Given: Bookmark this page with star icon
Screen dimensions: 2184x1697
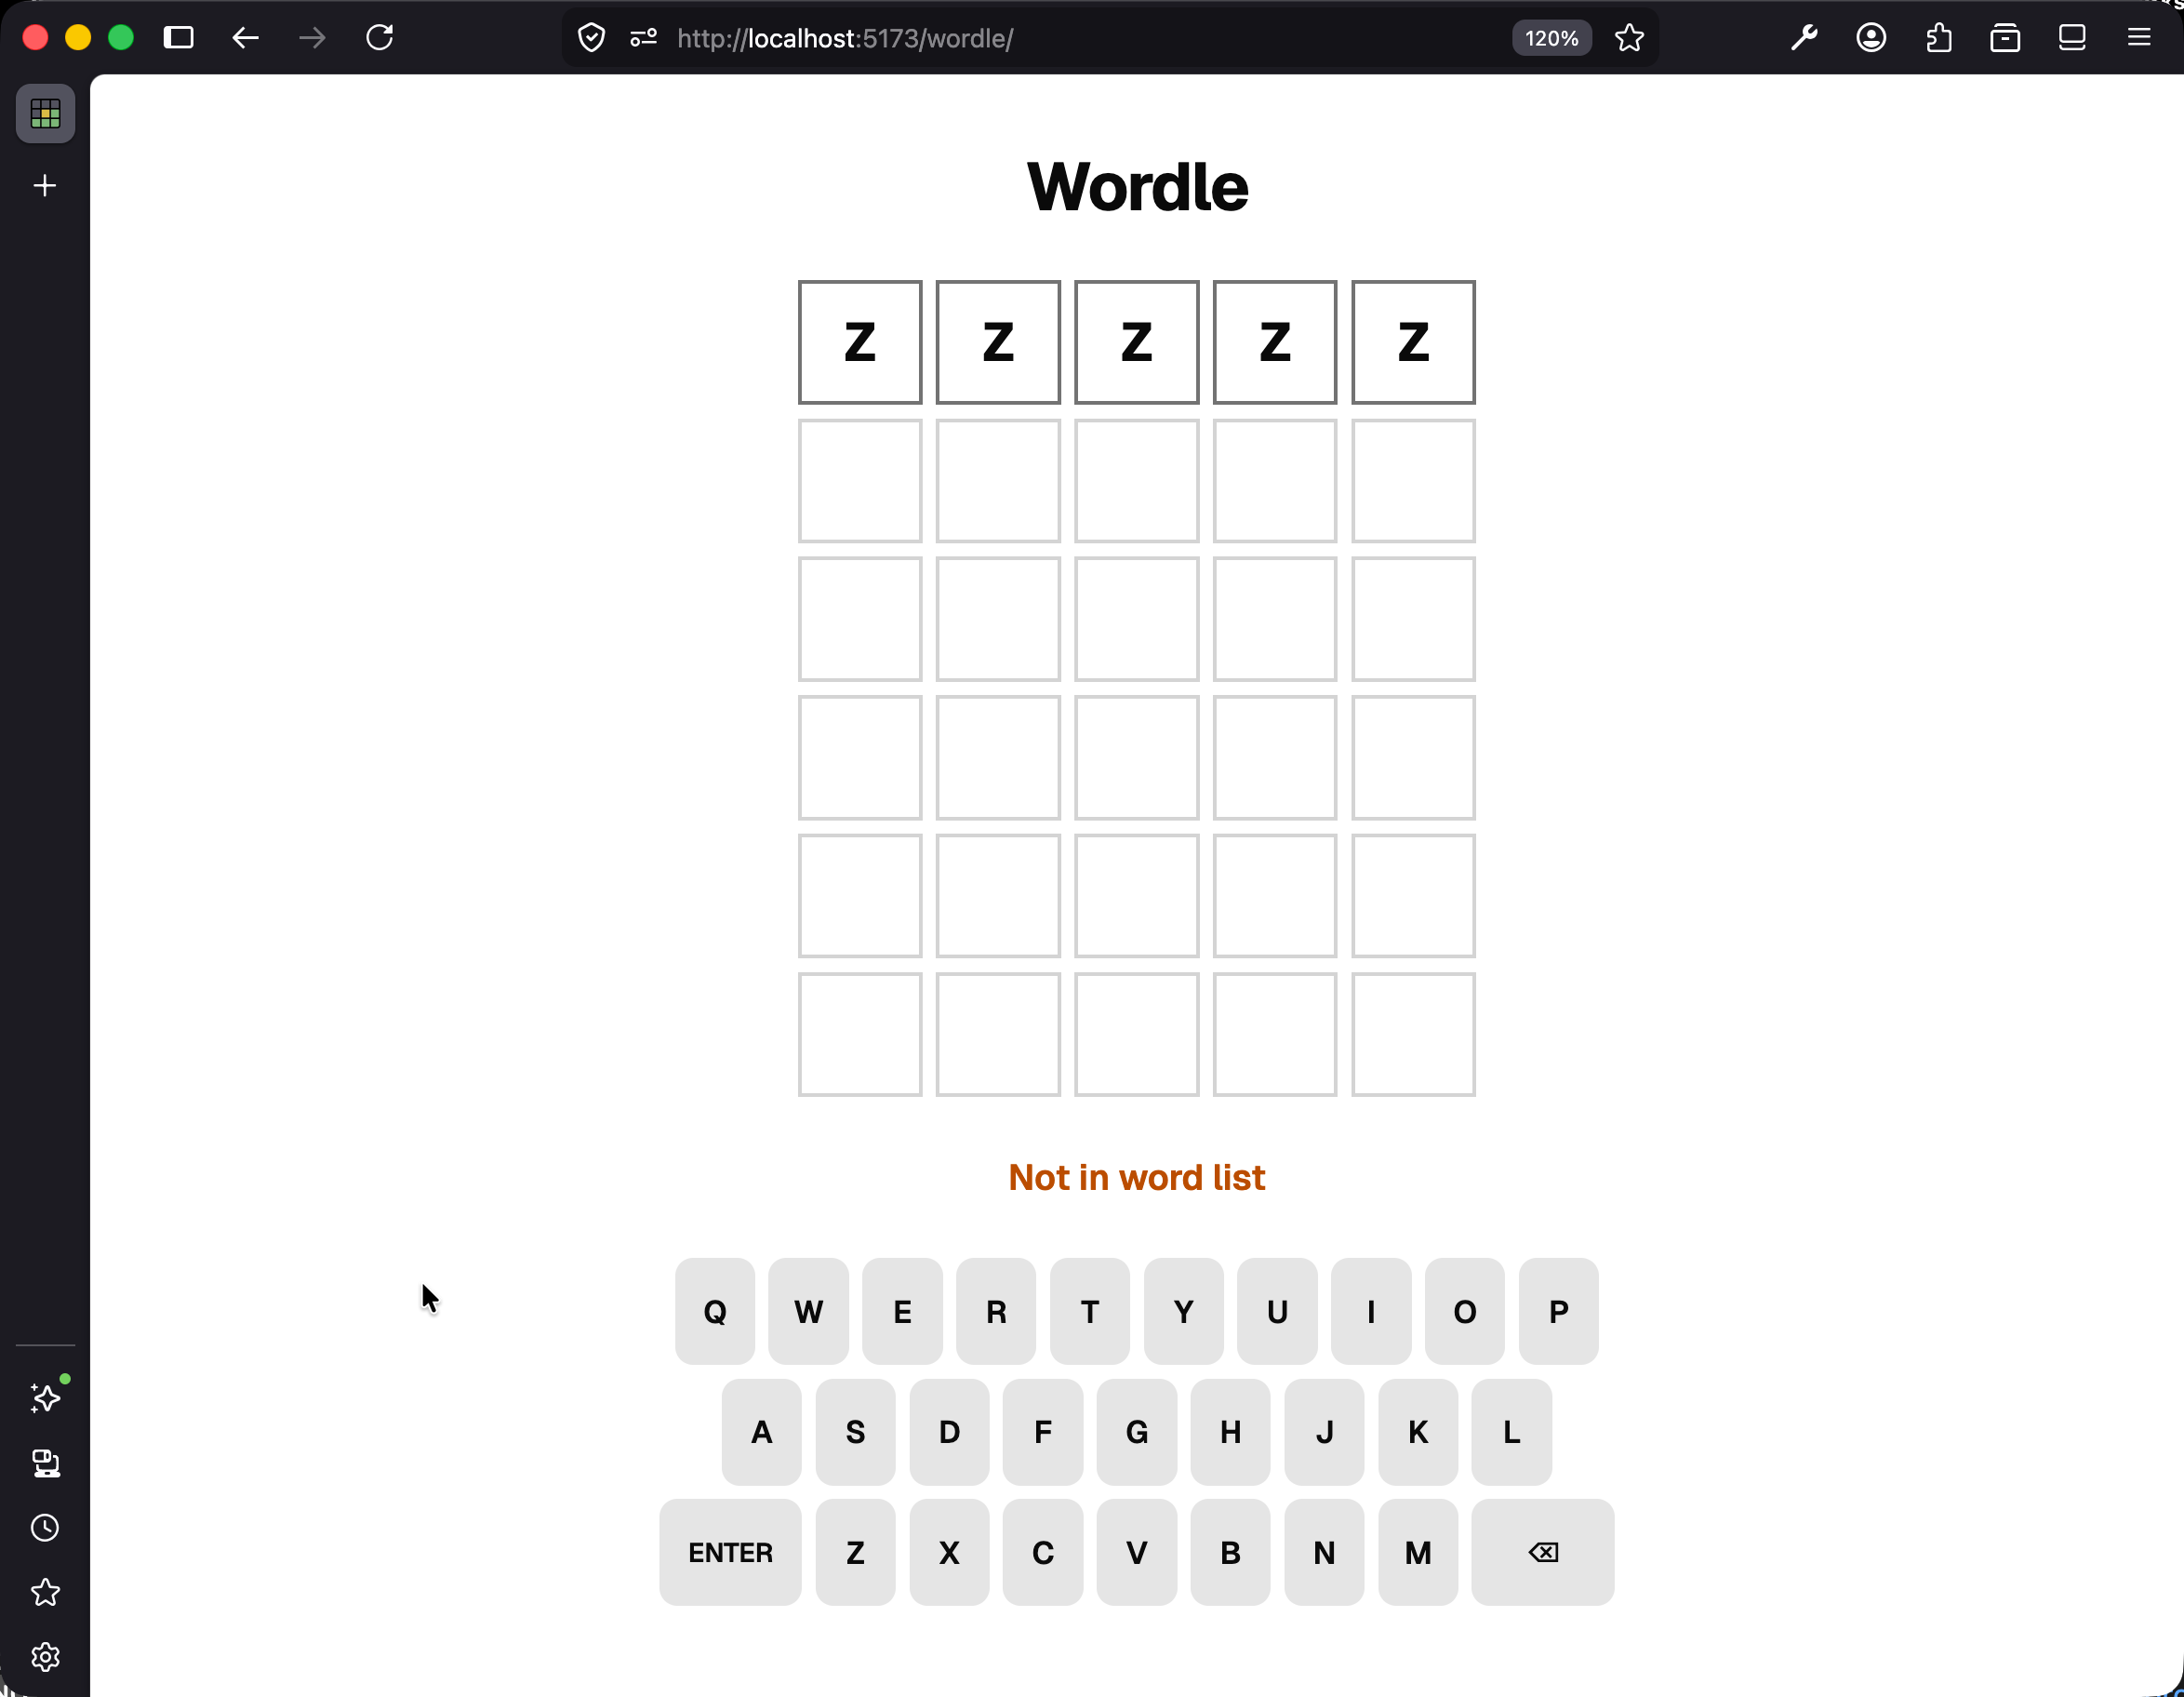Looking at the screenshot, I should pos(1629,38).
